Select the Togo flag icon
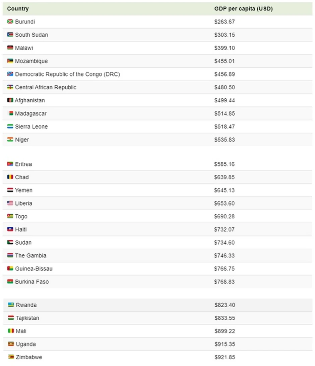Viewport: 315px width, 366px height. tap(10, 216)
